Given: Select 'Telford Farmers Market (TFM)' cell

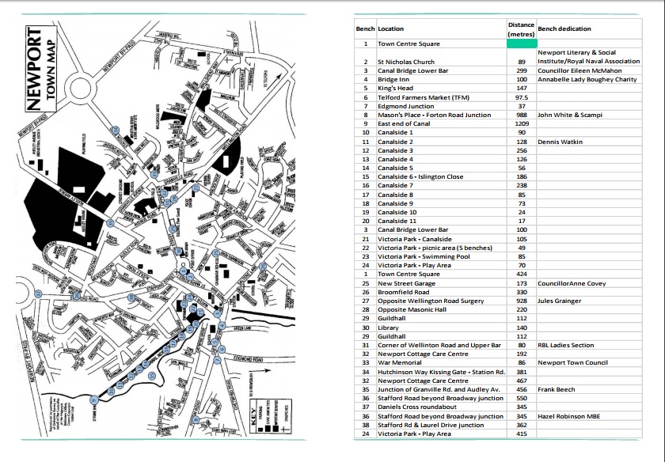Looking at the screenshot, I should 442,97.
